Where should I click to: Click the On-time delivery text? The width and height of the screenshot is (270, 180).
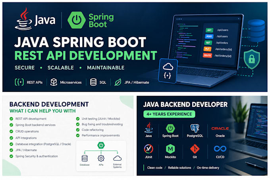pos(208,168)
